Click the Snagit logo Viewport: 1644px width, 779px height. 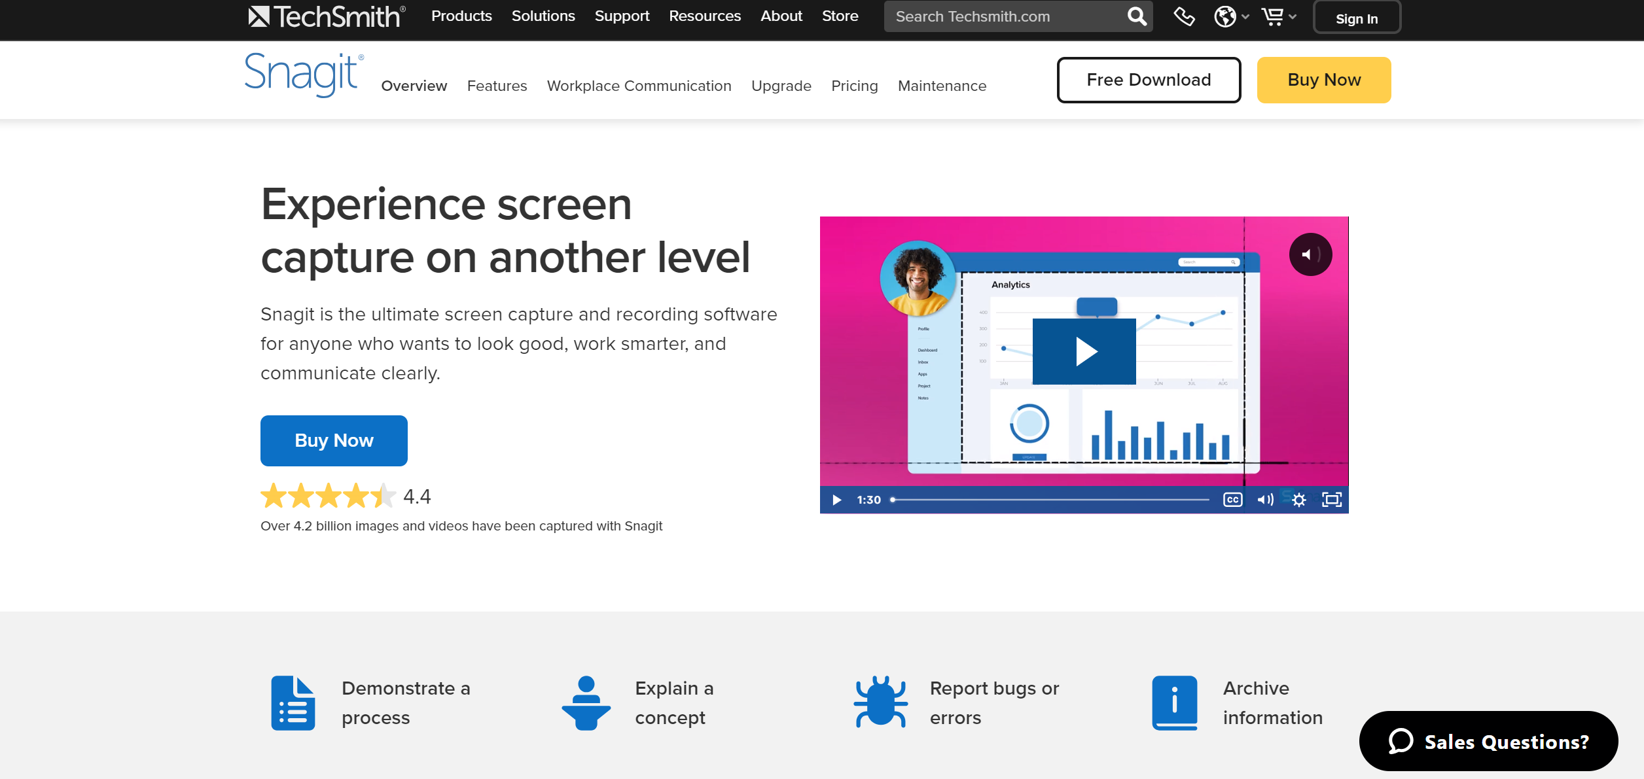tap(304, 75)
